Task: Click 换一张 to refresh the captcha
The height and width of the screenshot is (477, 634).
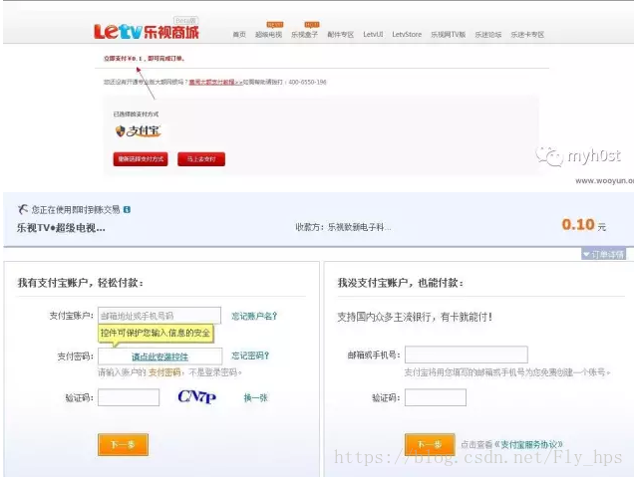Action: coord(255,398)
